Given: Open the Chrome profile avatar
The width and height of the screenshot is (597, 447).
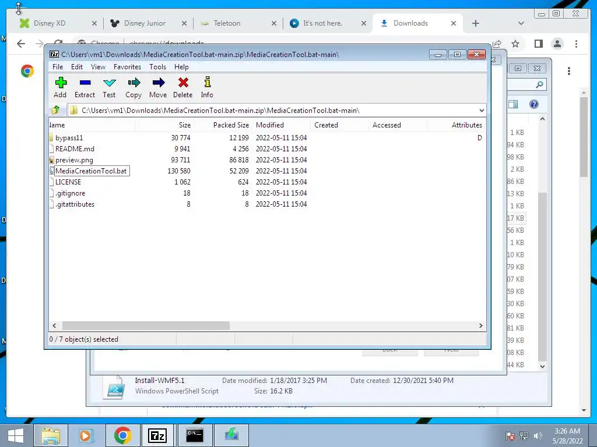Looking at the screenshot, I should 557,44.
